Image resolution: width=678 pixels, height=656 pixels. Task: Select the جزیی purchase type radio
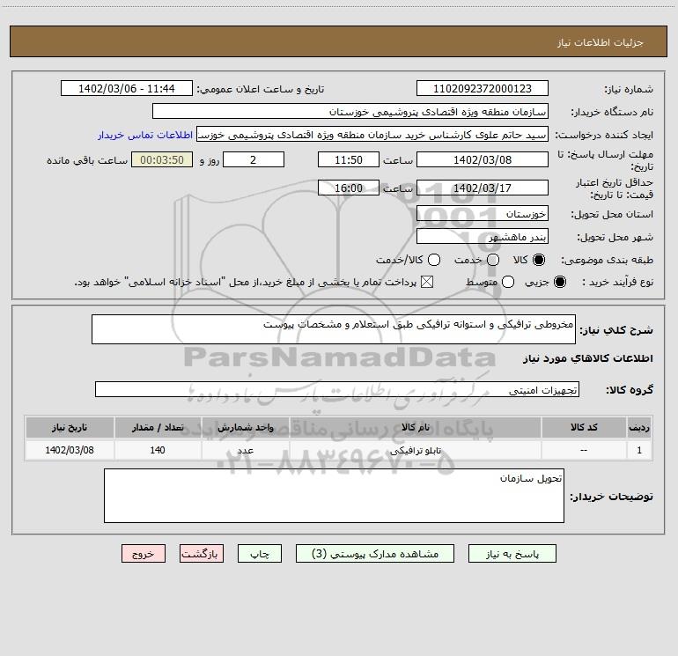[x=559, y=282]
